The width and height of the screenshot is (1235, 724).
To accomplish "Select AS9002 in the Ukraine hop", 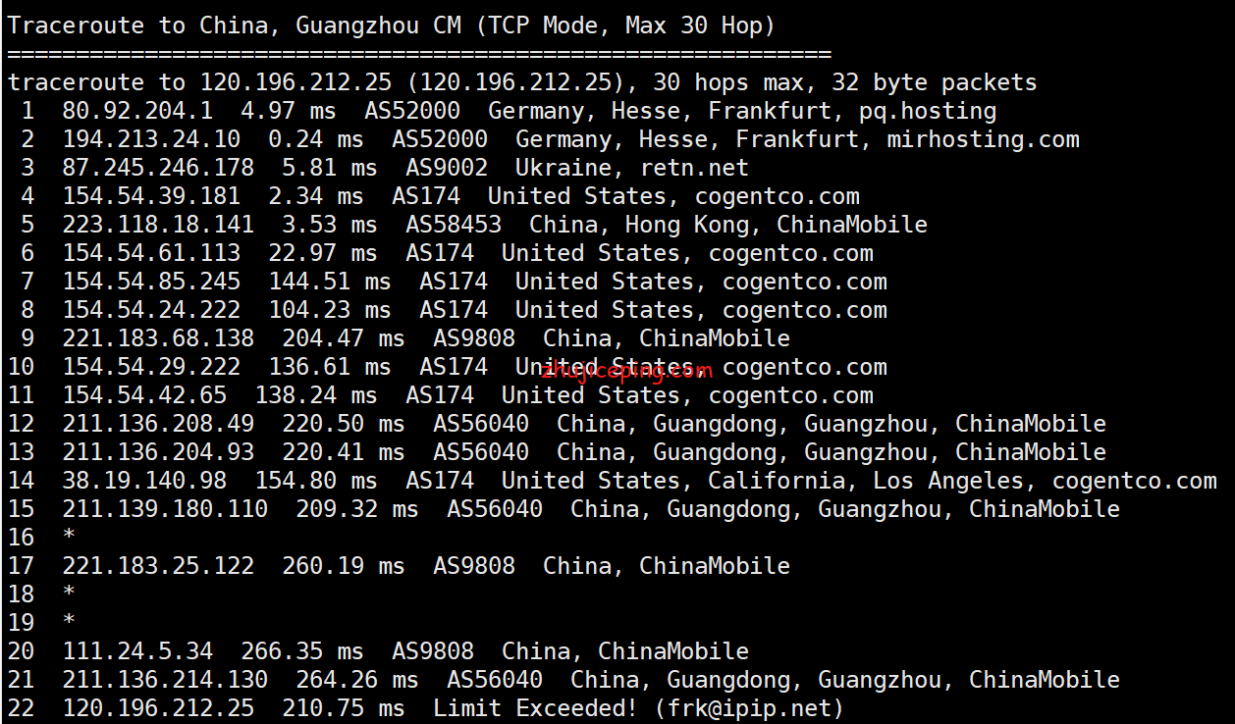I will point(447,168).
